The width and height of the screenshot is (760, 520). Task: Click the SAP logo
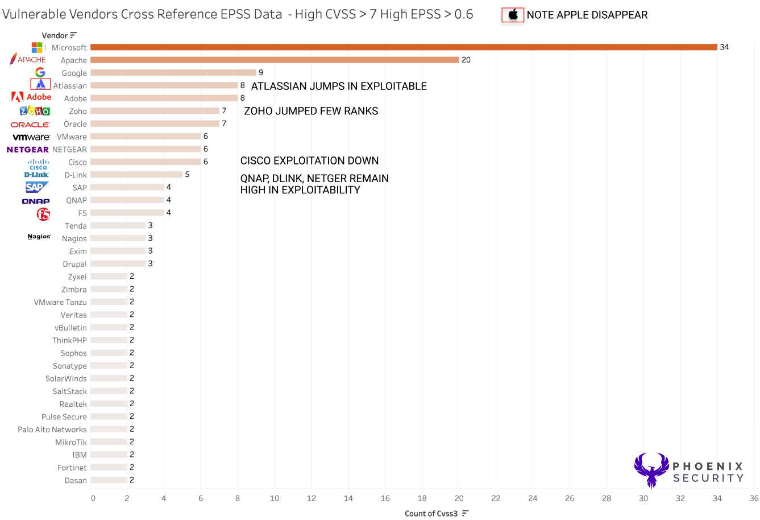(x=37, y=187)
